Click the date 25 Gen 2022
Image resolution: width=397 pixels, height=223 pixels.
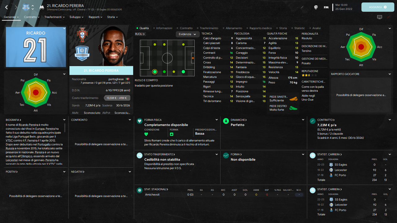click(344, 9)
